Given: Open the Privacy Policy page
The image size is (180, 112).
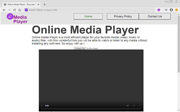Looking at the screenshot, I should tap(123, 17).
